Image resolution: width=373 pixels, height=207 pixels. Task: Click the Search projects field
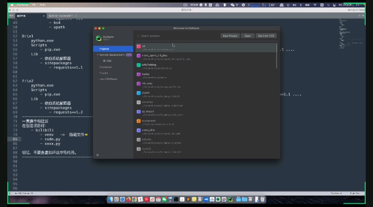tap(177, 36)
